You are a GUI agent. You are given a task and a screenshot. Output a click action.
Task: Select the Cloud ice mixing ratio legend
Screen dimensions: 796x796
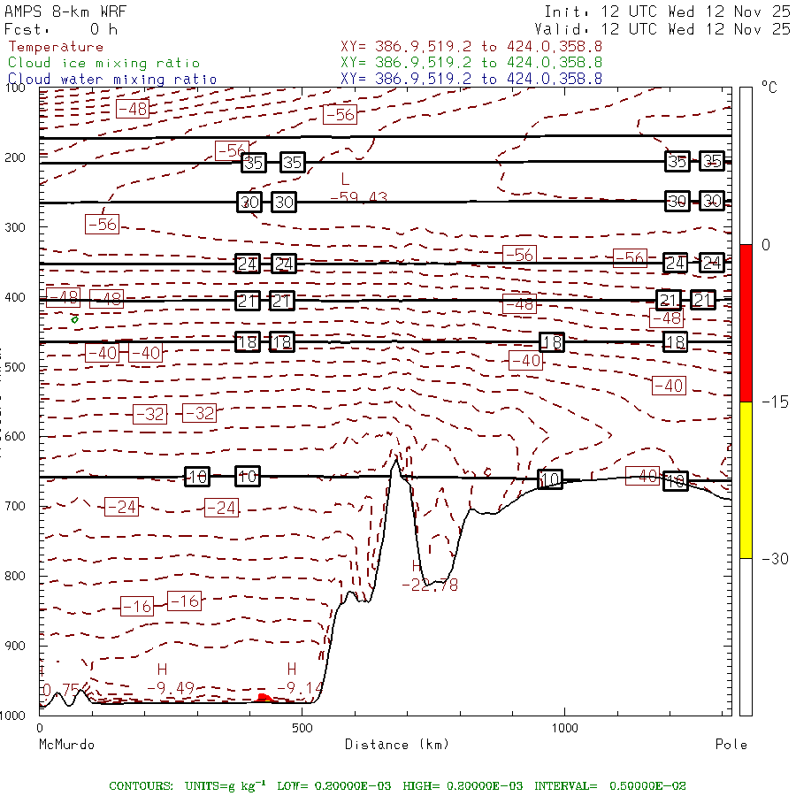[103, 63]
